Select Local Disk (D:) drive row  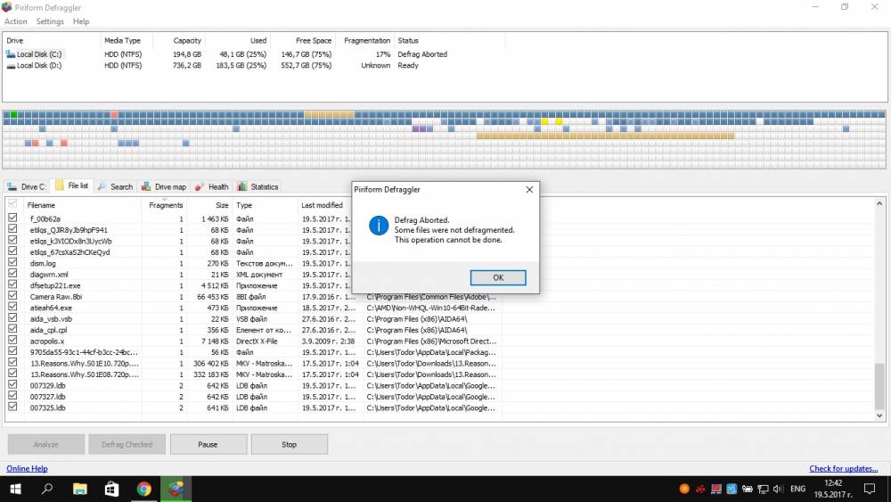[x=227, y=65]
